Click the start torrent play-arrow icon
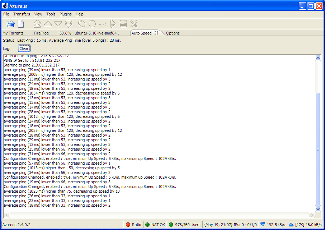 tap(113, 24)
